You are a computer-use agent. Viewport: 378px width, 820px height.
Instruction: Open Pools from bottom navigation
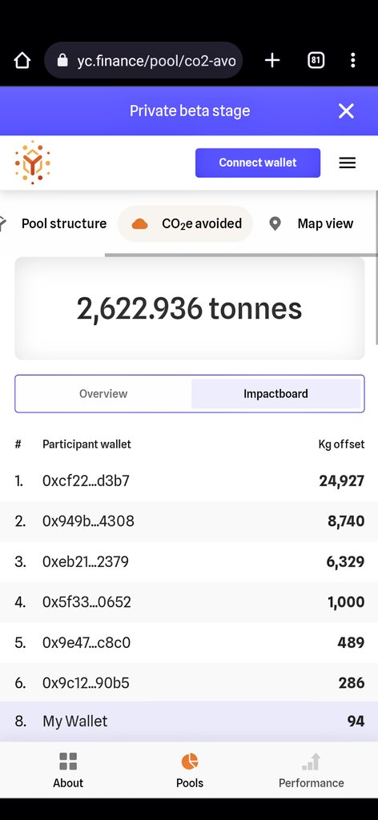click(189, 770)
